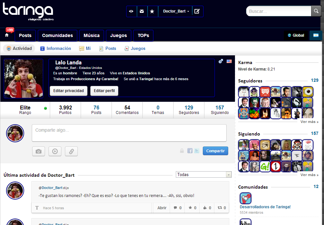Open the Eye of Horus following avatar

(x=265, y=145)
